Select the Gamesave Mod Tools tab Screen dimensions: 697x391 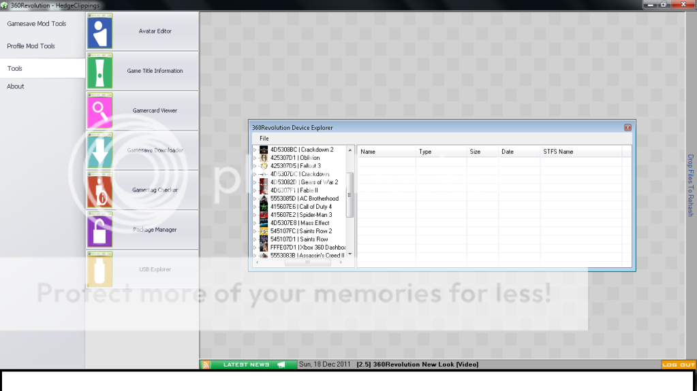pos(36,24)
